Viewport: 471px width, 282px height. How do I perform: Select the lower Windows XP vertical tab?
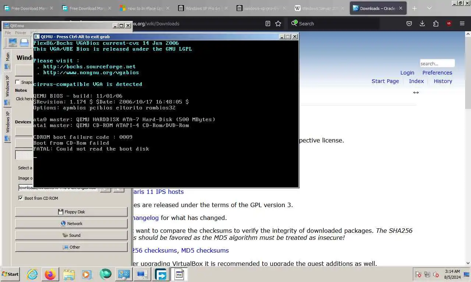[x=7, y=126]
